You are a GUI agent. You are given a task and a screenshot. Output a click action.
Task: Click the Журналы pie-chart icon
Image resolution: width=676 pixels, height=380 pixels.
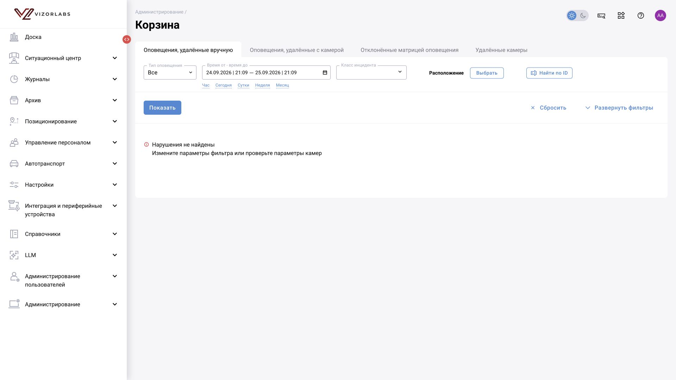click(x=14, y=79)
